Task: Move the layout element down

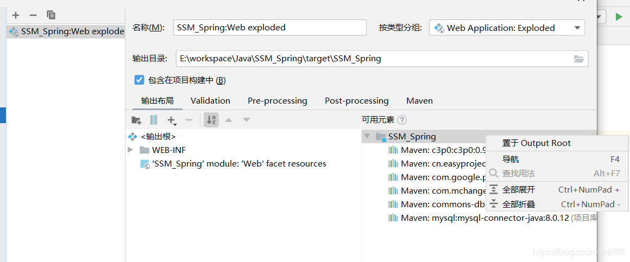Action: click(x=247, y=119)
